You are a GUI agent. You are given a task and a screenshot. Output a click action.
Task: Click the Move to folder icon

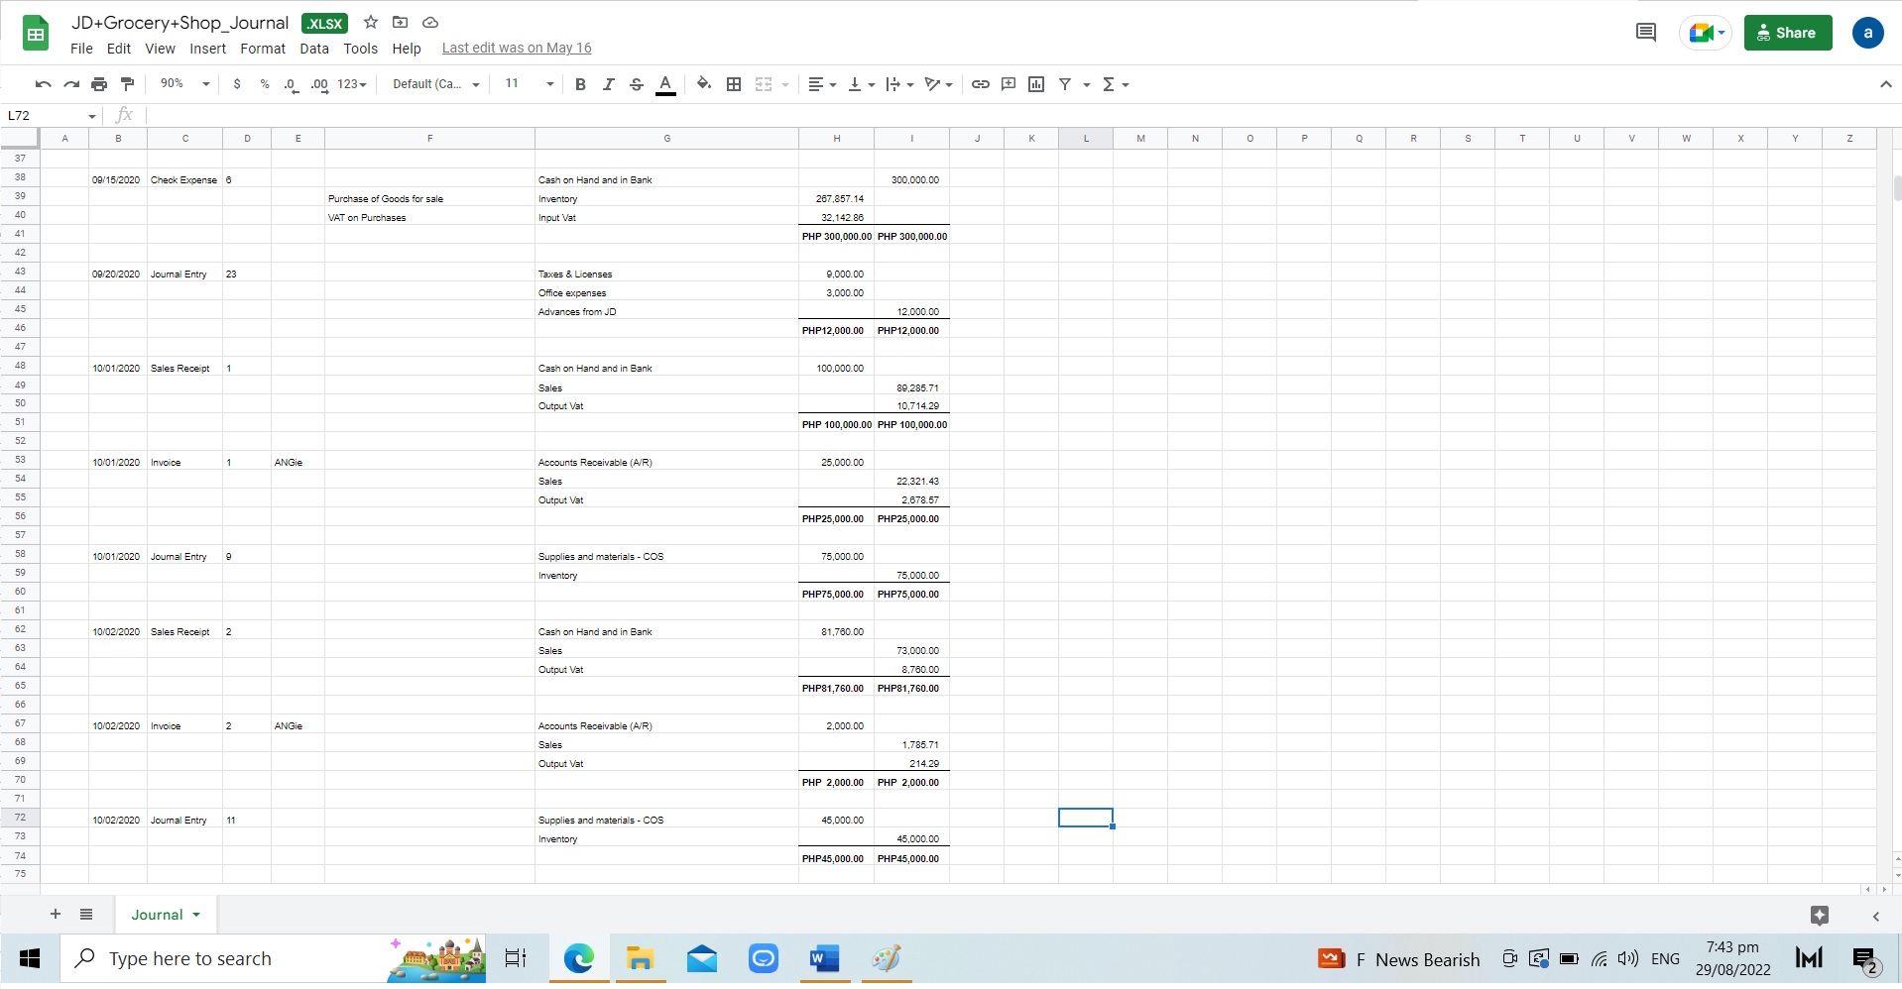(x=401, y=22)
